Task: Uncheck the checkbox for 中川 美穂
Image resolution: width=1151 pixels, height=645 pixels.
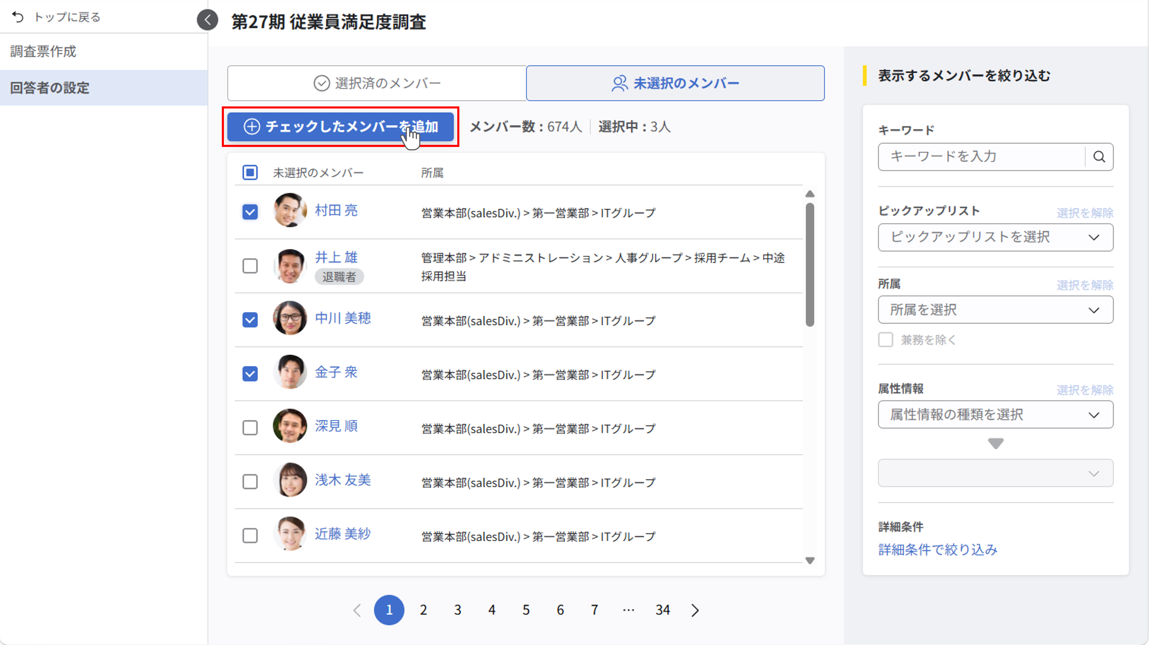Action: coord(250,320)
